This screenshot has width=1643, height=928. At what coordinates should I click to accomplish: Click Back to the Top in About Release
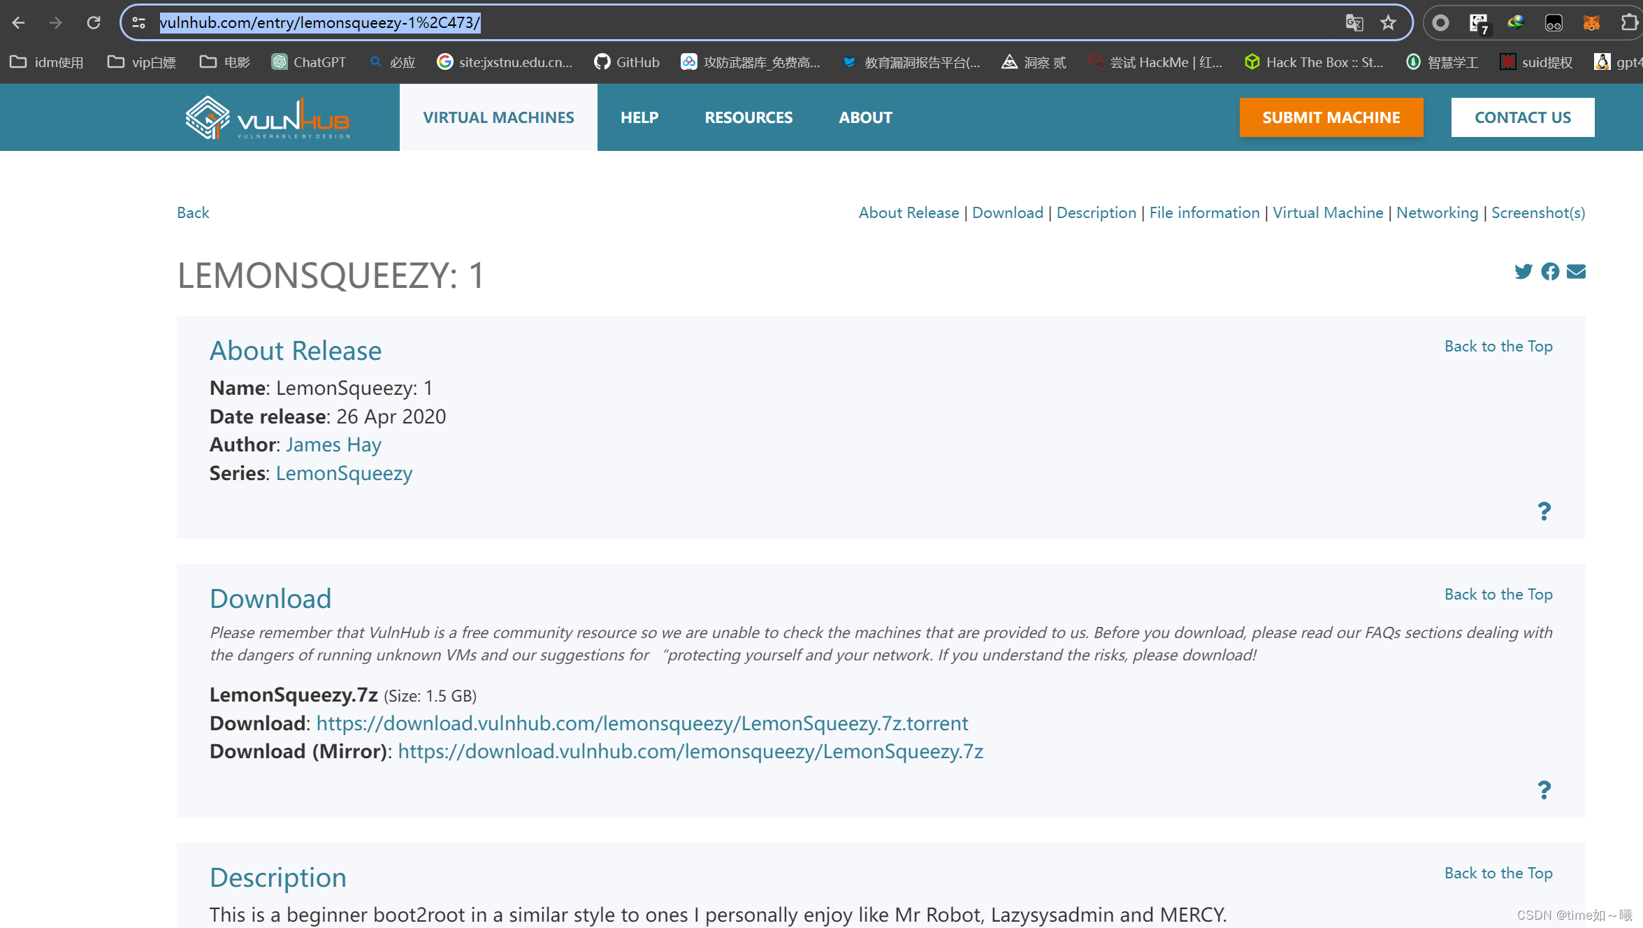(1498, 347)
